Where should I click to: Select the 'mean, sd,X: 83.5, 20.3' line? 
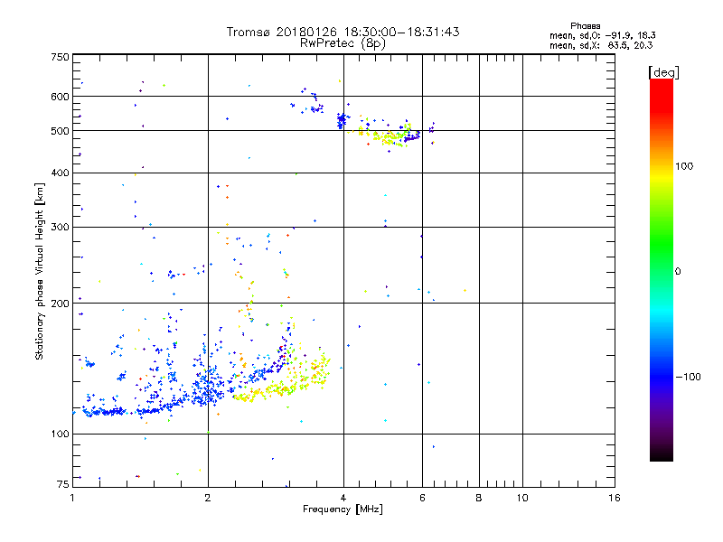point(601,45)
